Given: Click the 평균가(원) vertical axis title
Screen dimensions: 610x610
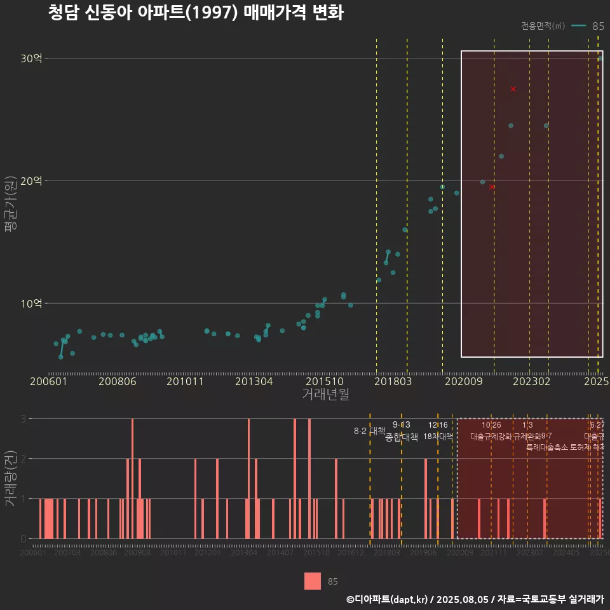Looking at the screenshot, I should pos(11,204).
